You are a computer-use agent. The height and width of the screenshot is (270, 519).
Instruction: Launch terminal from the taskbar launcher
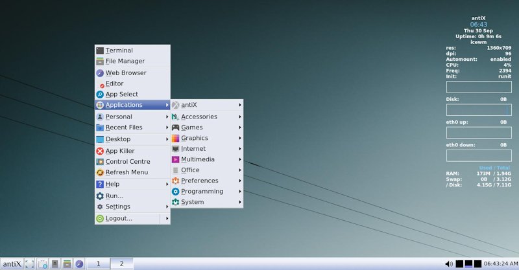(55, 264)
